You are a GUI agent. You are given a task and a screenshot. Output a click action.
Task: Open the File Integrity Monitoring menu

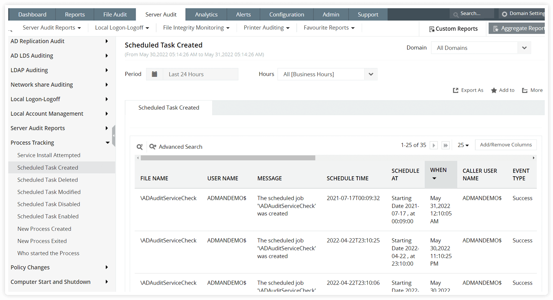196,27
